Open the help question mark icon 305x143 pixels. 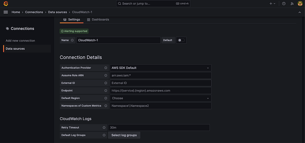pyautogui.click(x=284, y=4)
